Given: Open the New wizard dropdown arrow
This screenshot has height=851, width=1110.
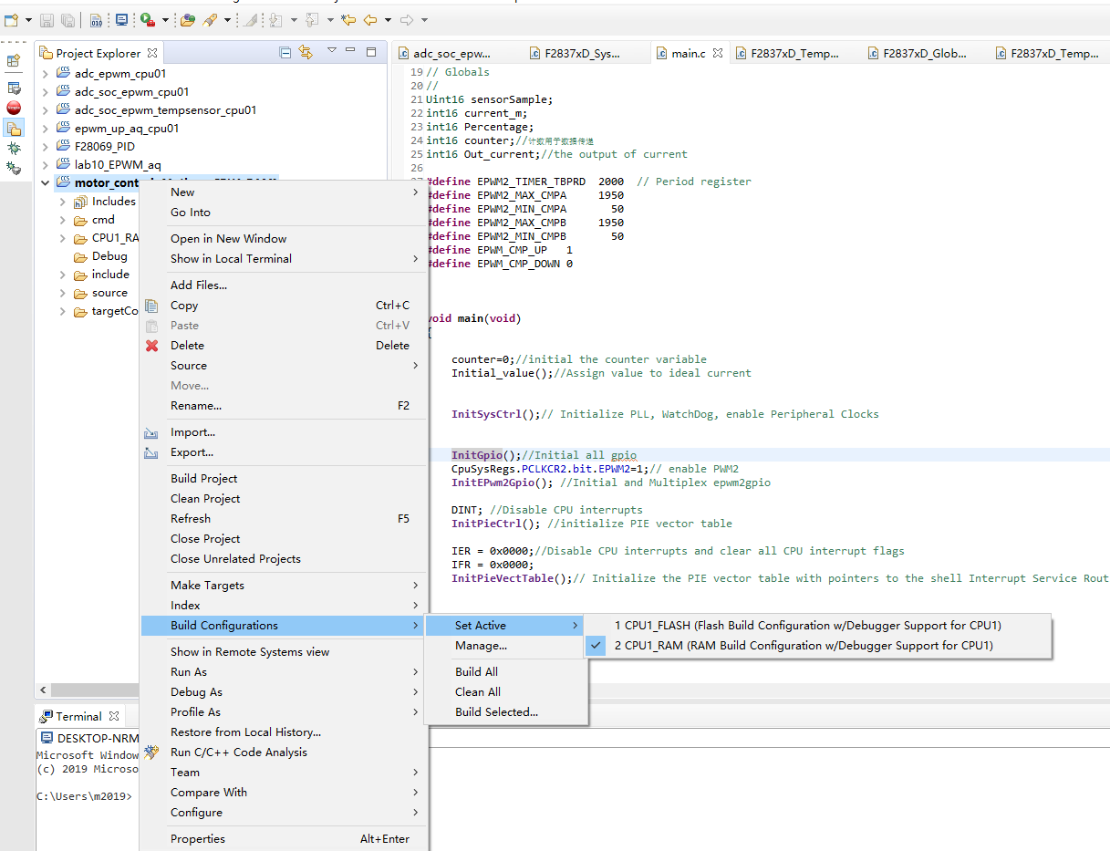Looking at the screenshot, I should pos(29,19).
